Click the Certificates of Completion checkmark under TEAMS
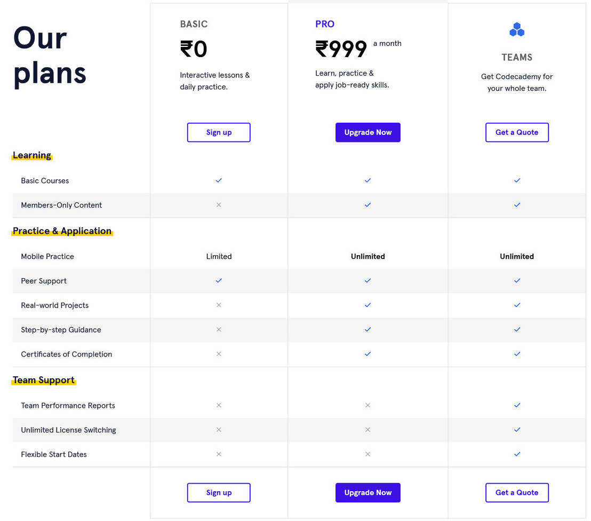591x521 pixels. (x=517, y=353)
